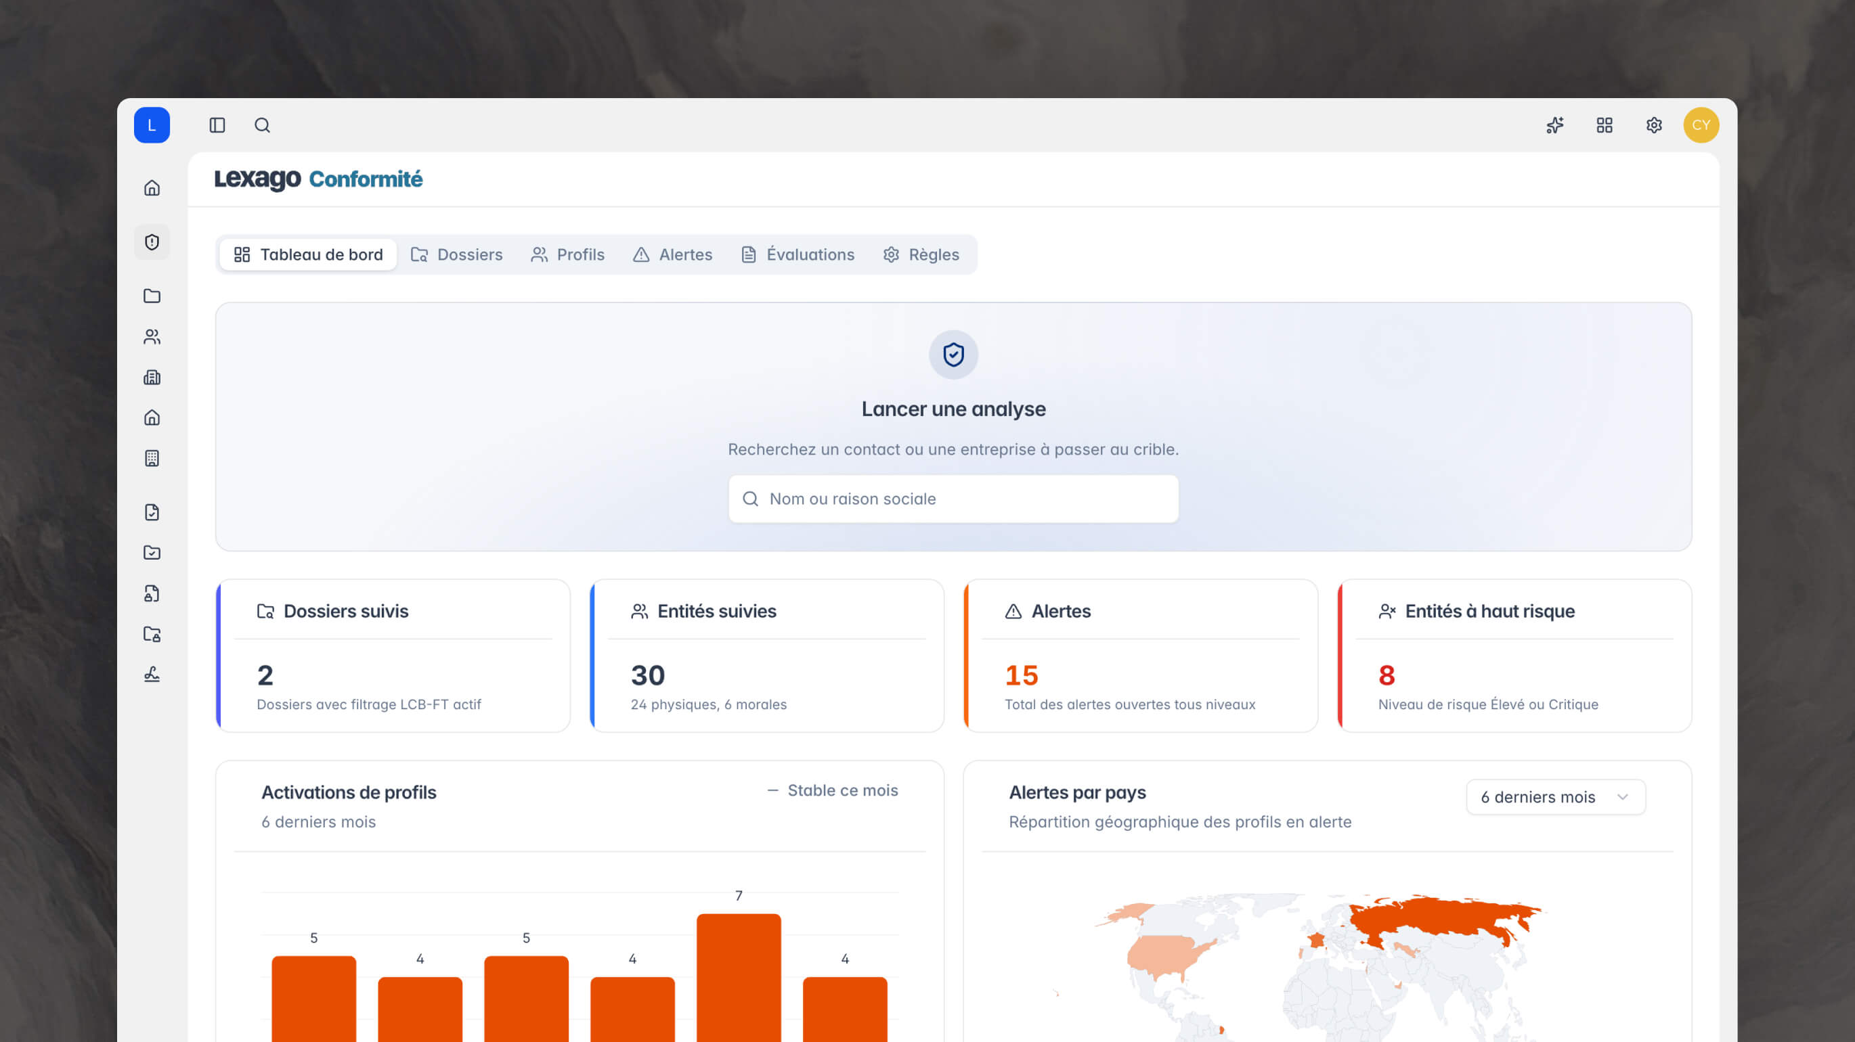This screenshot has height=1042, width=1855.
Task: Select the shield compliance icon in sidebar
Action: click(152, 242)
